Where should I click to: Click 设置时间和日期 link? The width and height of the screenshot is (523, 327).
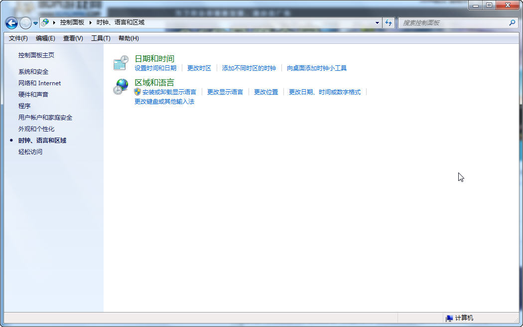[155, 68]
